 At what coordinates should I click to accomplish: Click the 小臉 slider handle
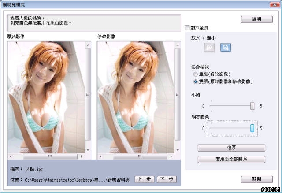tap(252, 106)
